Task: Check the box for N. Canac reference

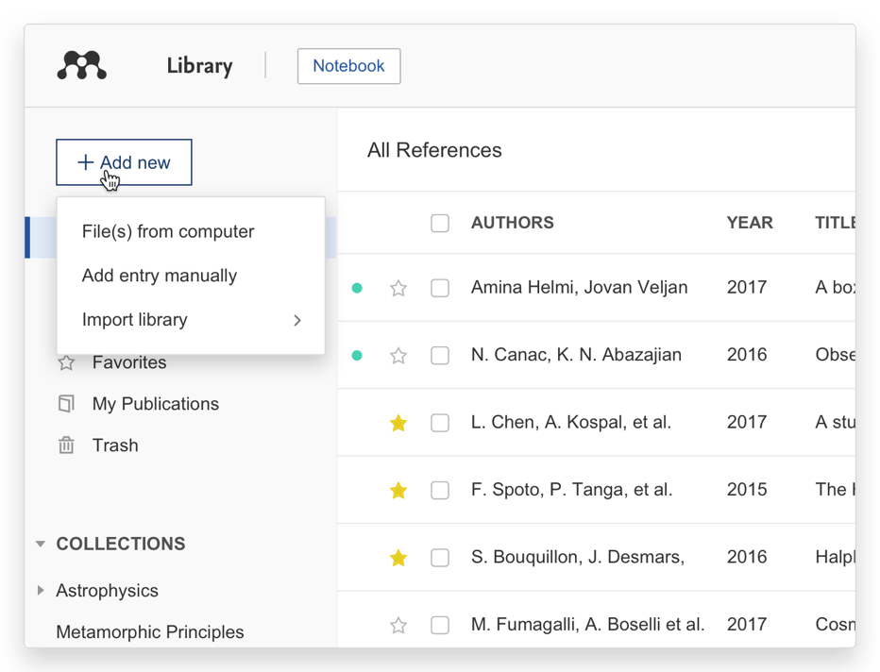Action: [440, 356]
